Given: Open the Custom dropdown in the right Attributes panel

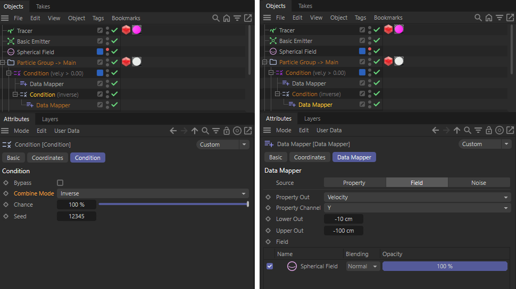Looking at the screenshot, I should point(485,144).
